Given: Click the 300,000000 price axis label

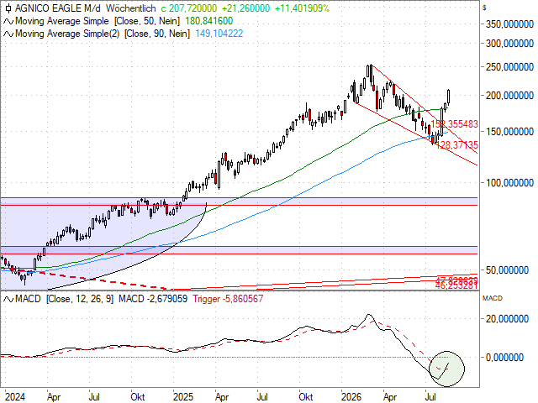Looking at the screenshot, I should pyautogui.click(x=509, y=44).
